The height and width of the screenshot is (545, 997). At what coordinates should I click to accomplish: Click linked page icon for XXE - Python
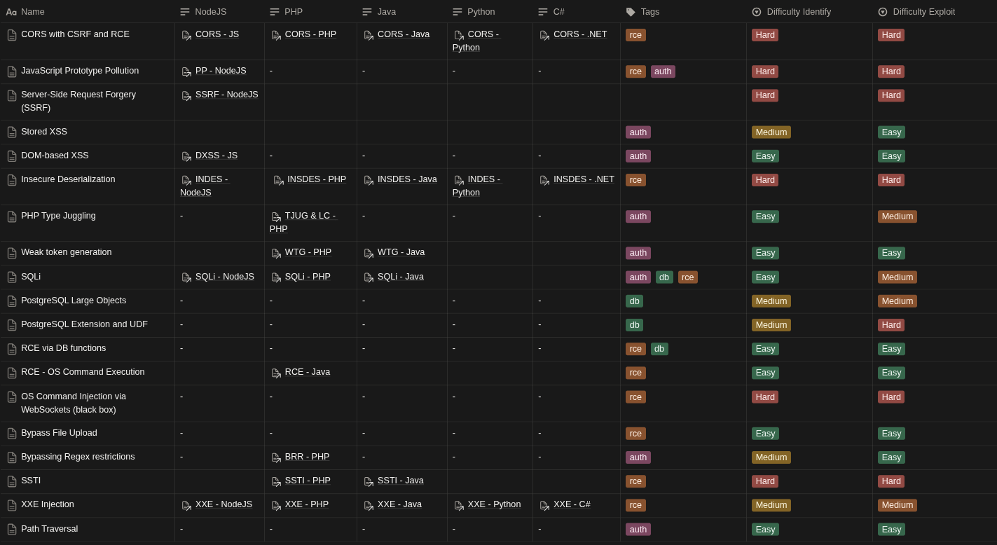[x=459, y=506]
